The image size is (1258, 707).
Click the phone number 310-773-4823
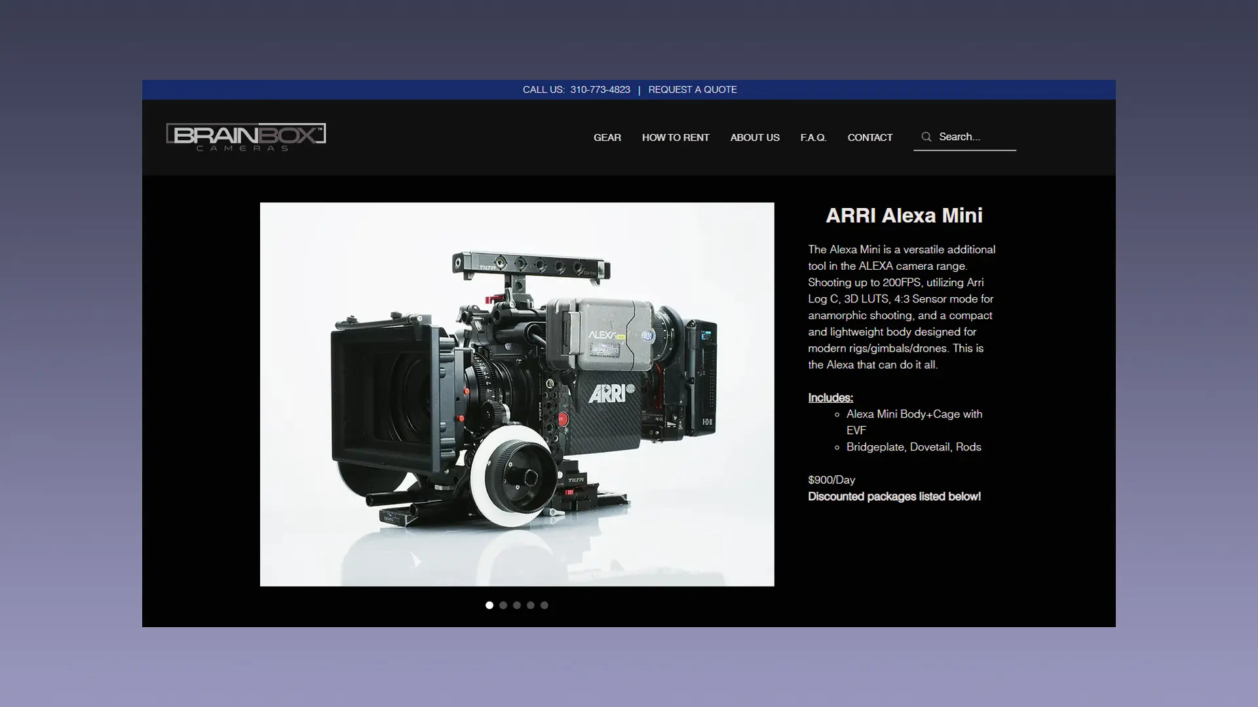pos(600,90)
